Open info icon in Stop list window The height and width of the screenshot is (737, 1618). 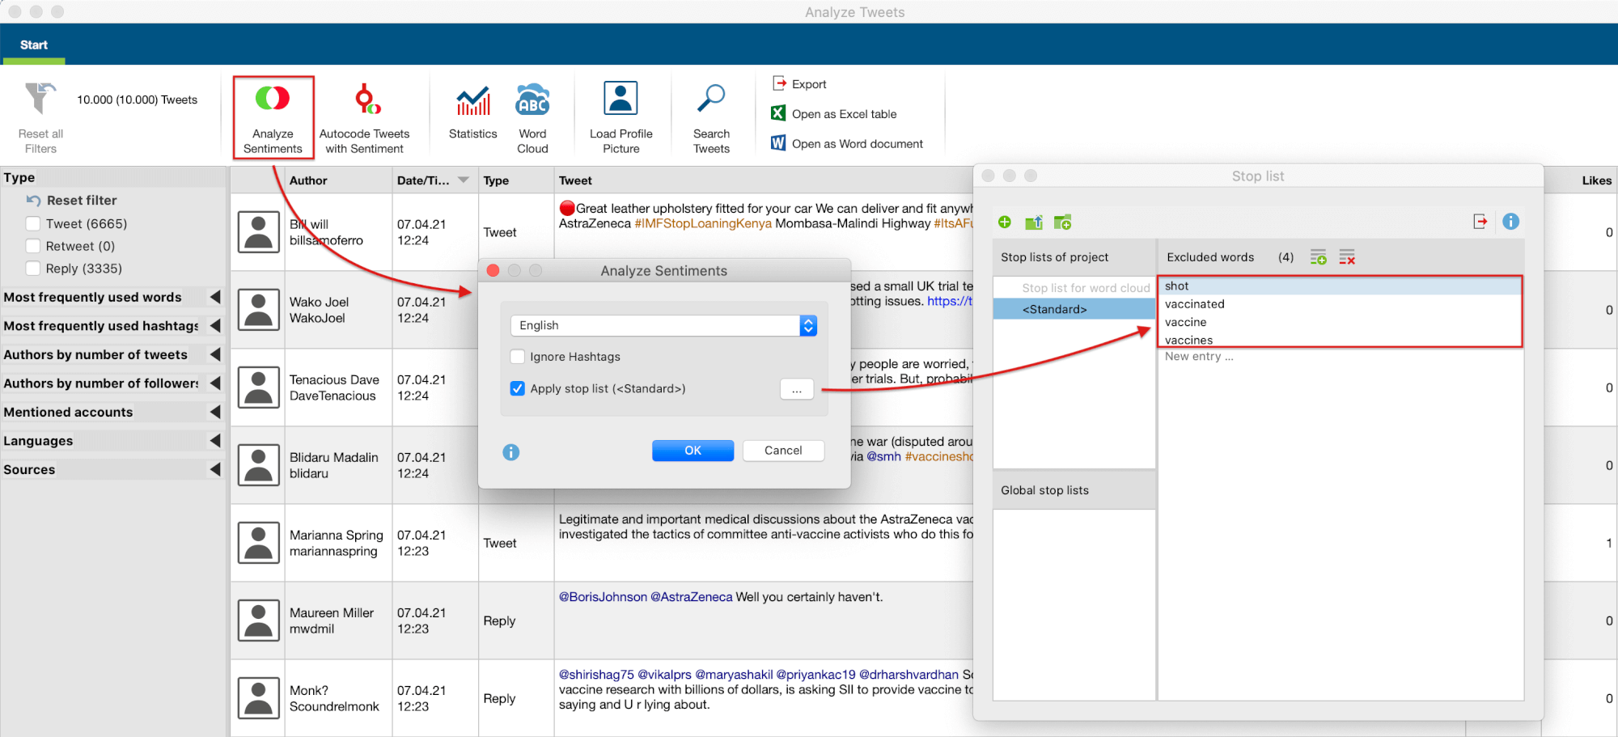click(1510, 222)
